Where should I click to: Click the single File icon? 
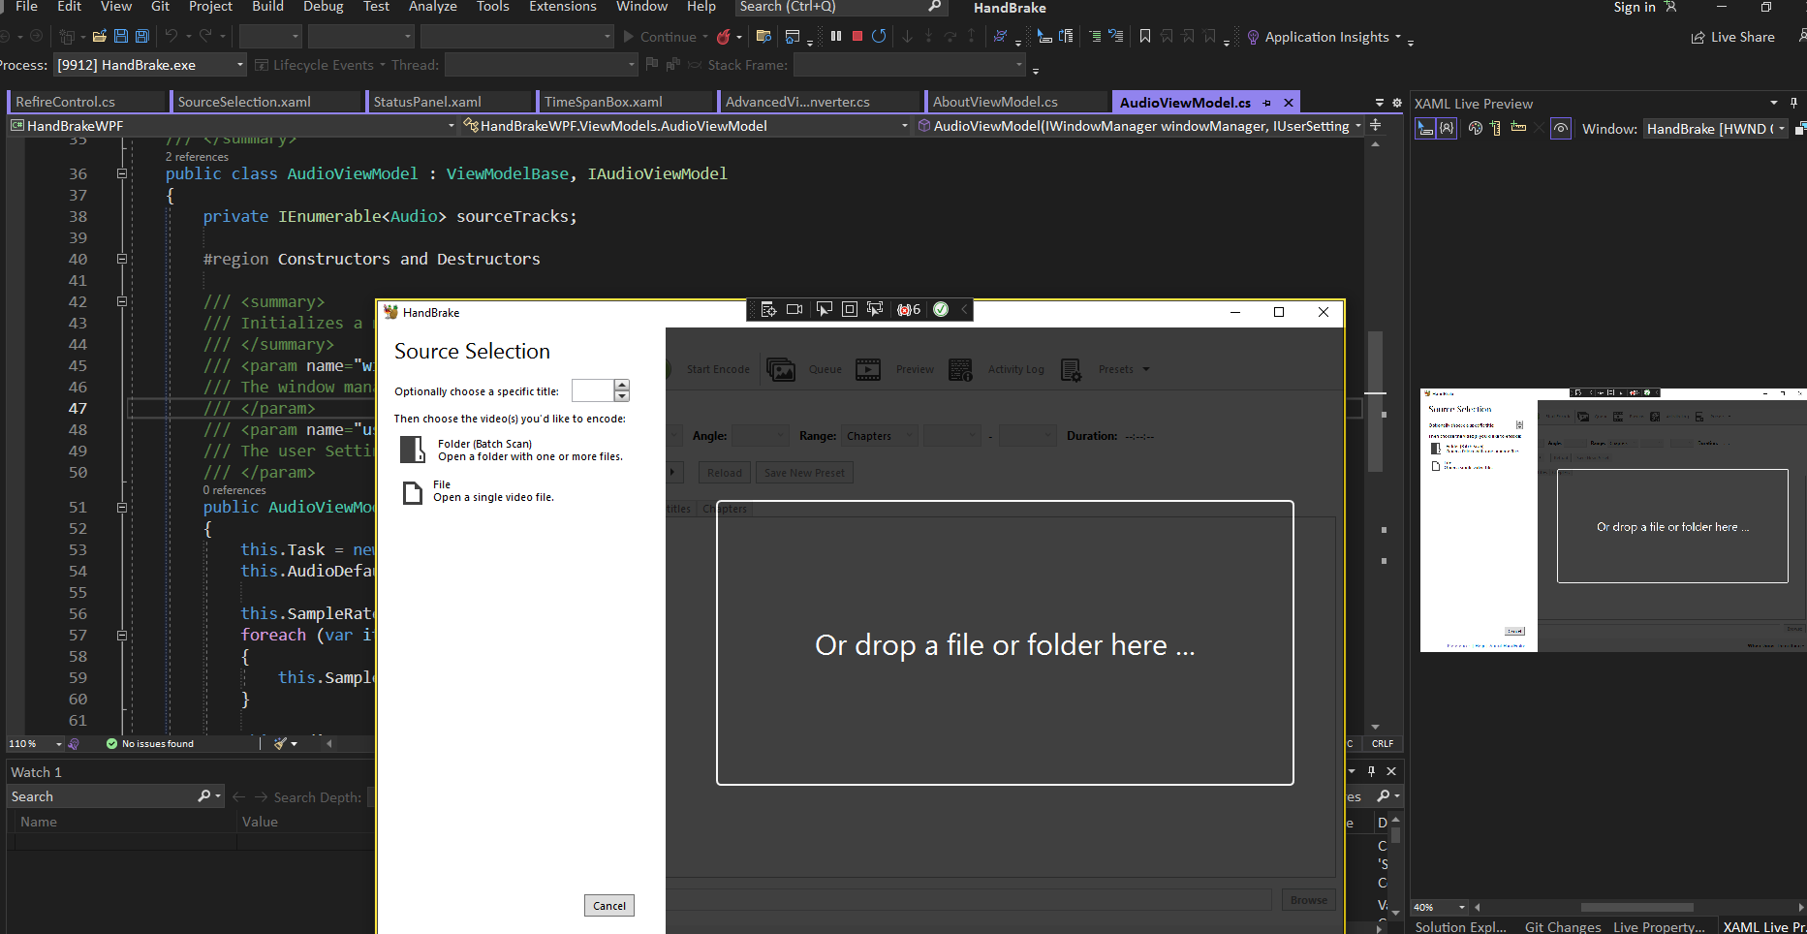coord(413,492)
